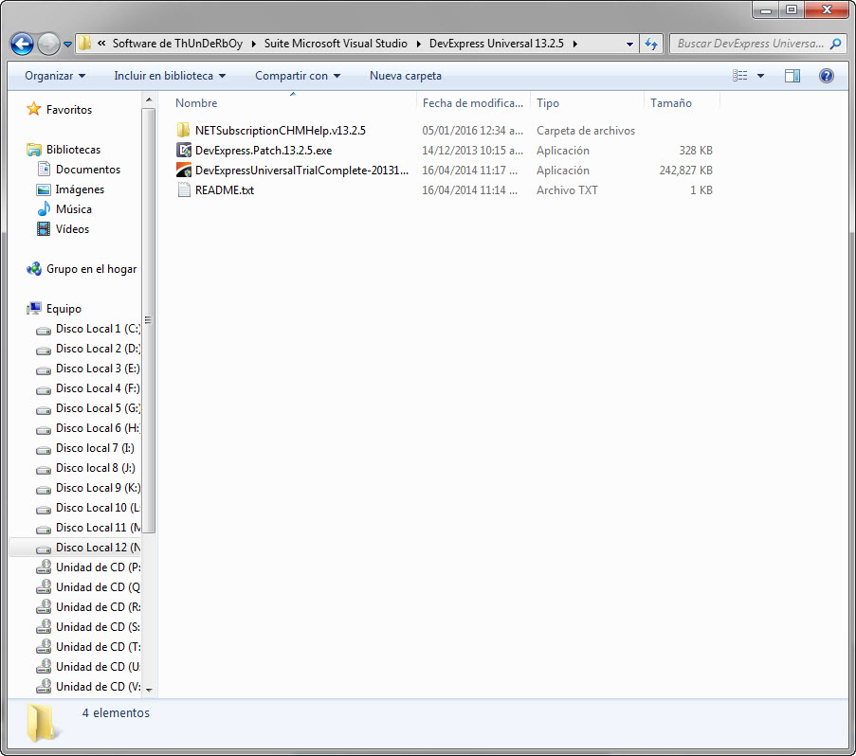Sort by Fecha de modificación column
The height and width of the screenshot is (756, 856).
pos(473,103)
